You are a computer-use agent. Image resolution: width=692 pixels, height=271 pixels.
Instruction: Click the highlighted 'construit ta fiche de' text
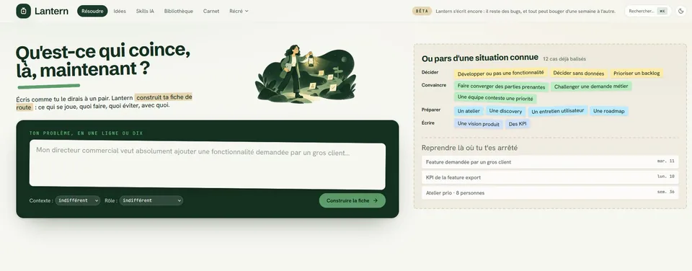(164, 97)
